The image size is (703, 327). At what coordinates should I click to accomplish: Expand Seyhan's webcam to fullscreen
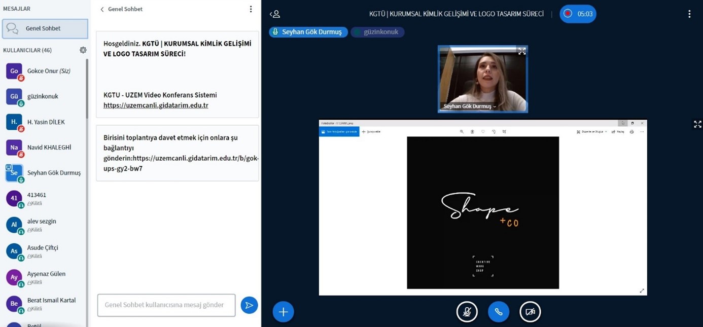pos(521,51)
